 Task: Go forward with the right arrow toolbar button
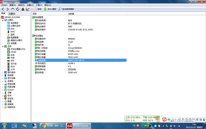(x=8, y=9)
